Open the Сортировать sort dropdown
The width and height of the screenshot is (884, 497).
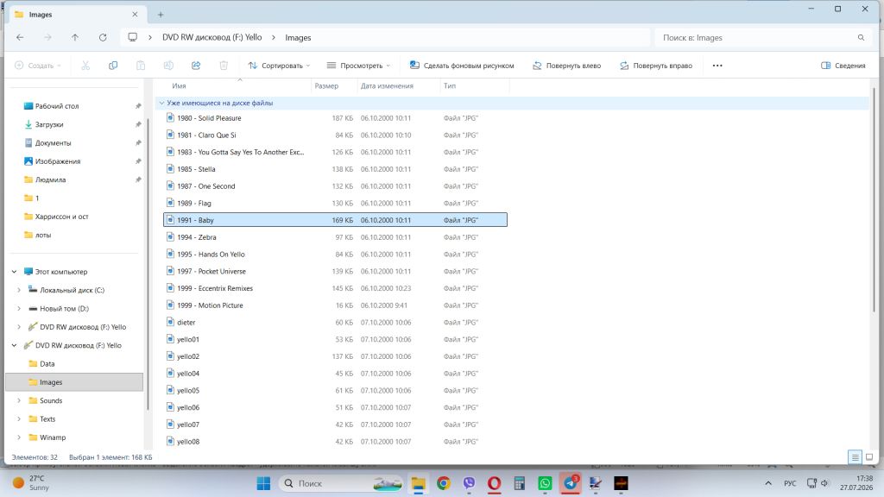tap(279, 66)
